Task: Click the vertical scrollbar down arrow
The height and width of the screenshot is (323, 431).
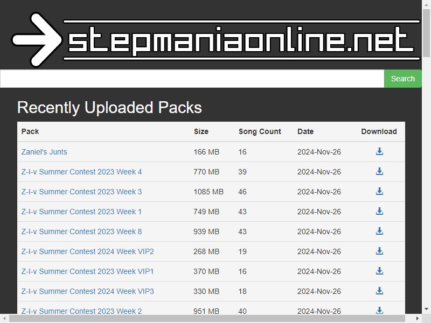Action: click(426, 310)
